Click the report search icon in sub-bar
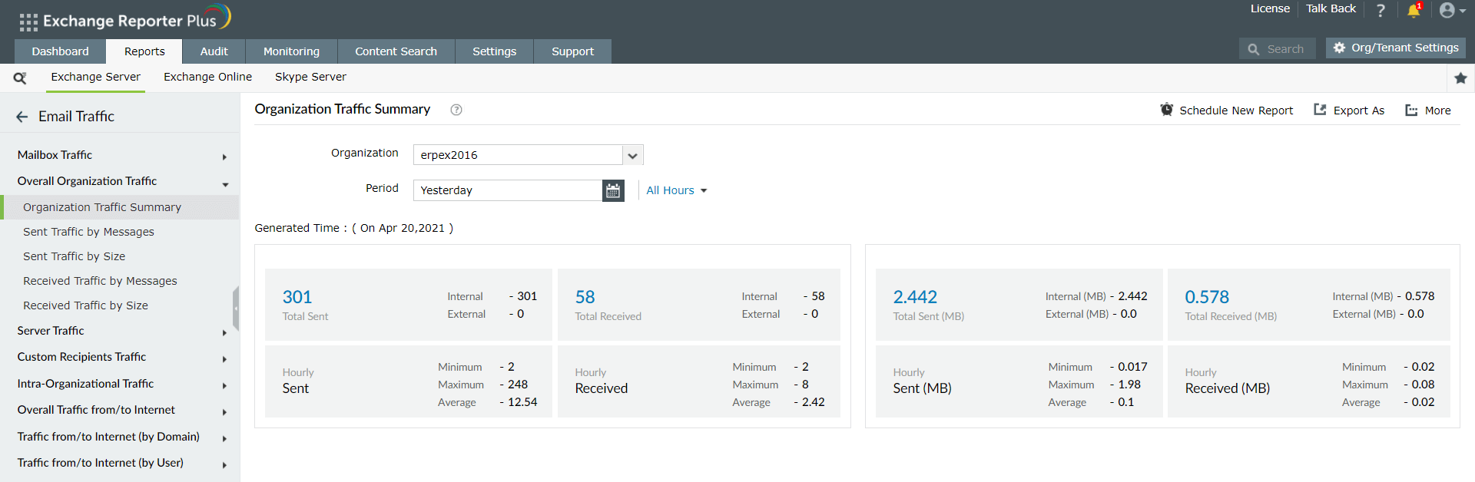 (x=20, y=78)
